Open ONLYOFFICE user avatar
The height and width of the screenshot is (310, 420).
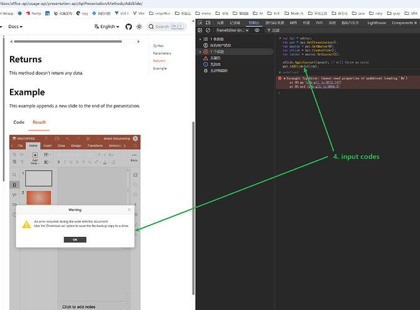pos(135,138)
